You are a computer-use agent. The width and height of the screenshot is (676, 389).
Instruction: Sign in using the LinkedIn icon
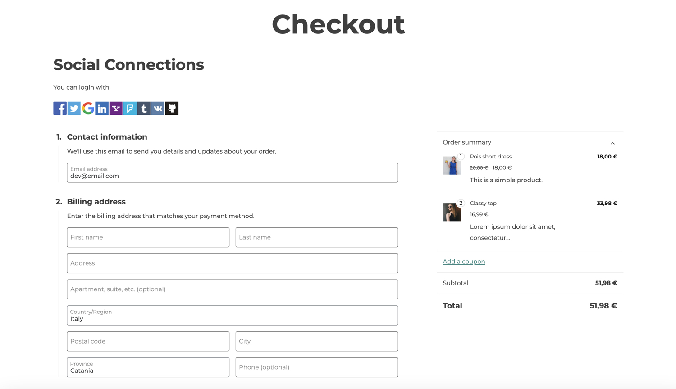pos(102,108)
